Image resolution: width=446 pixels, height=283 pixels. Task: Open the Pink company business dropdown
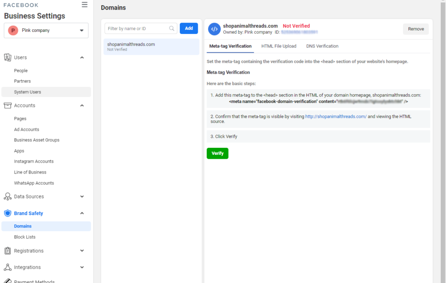coord(46,31)
